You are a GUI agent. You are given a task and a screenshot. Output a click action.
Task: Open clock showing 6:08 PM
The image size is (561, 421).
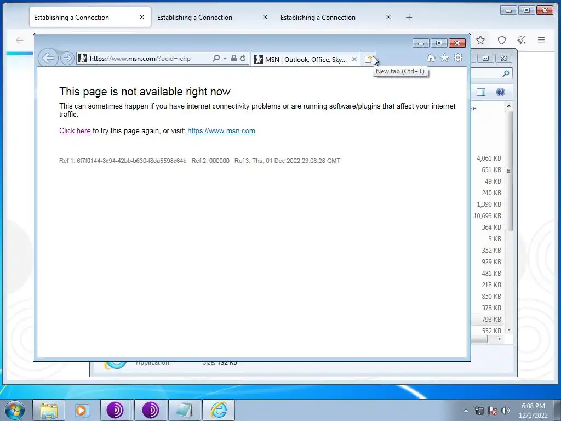click(533, 411)
